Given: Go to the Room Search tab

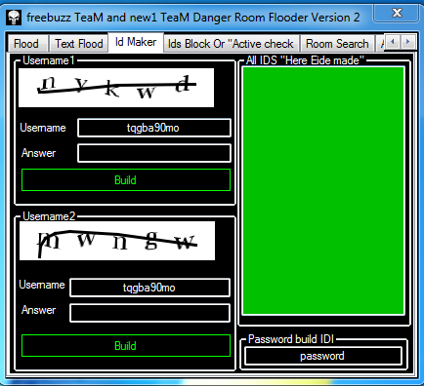Looking at the screenshot, I should coord(337,44).
